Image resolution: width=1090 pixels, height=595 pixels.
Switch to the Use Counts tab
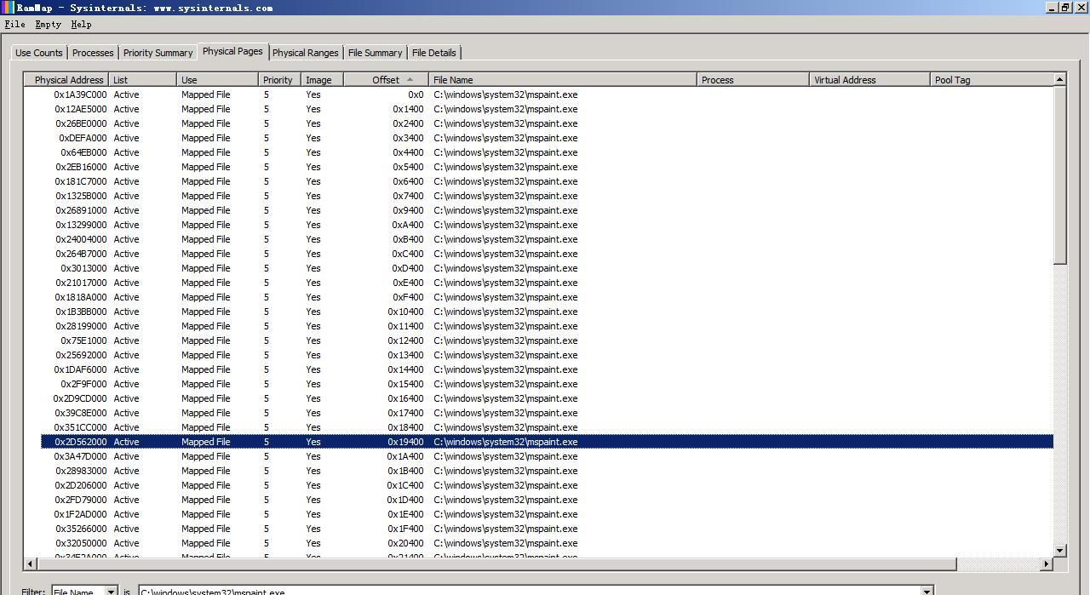coord(39,53)
